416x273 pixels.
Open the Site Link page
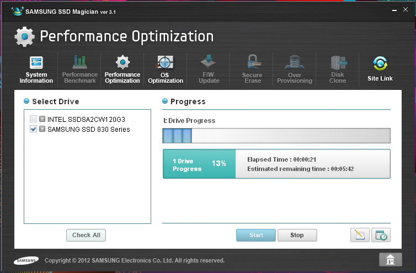380,69
